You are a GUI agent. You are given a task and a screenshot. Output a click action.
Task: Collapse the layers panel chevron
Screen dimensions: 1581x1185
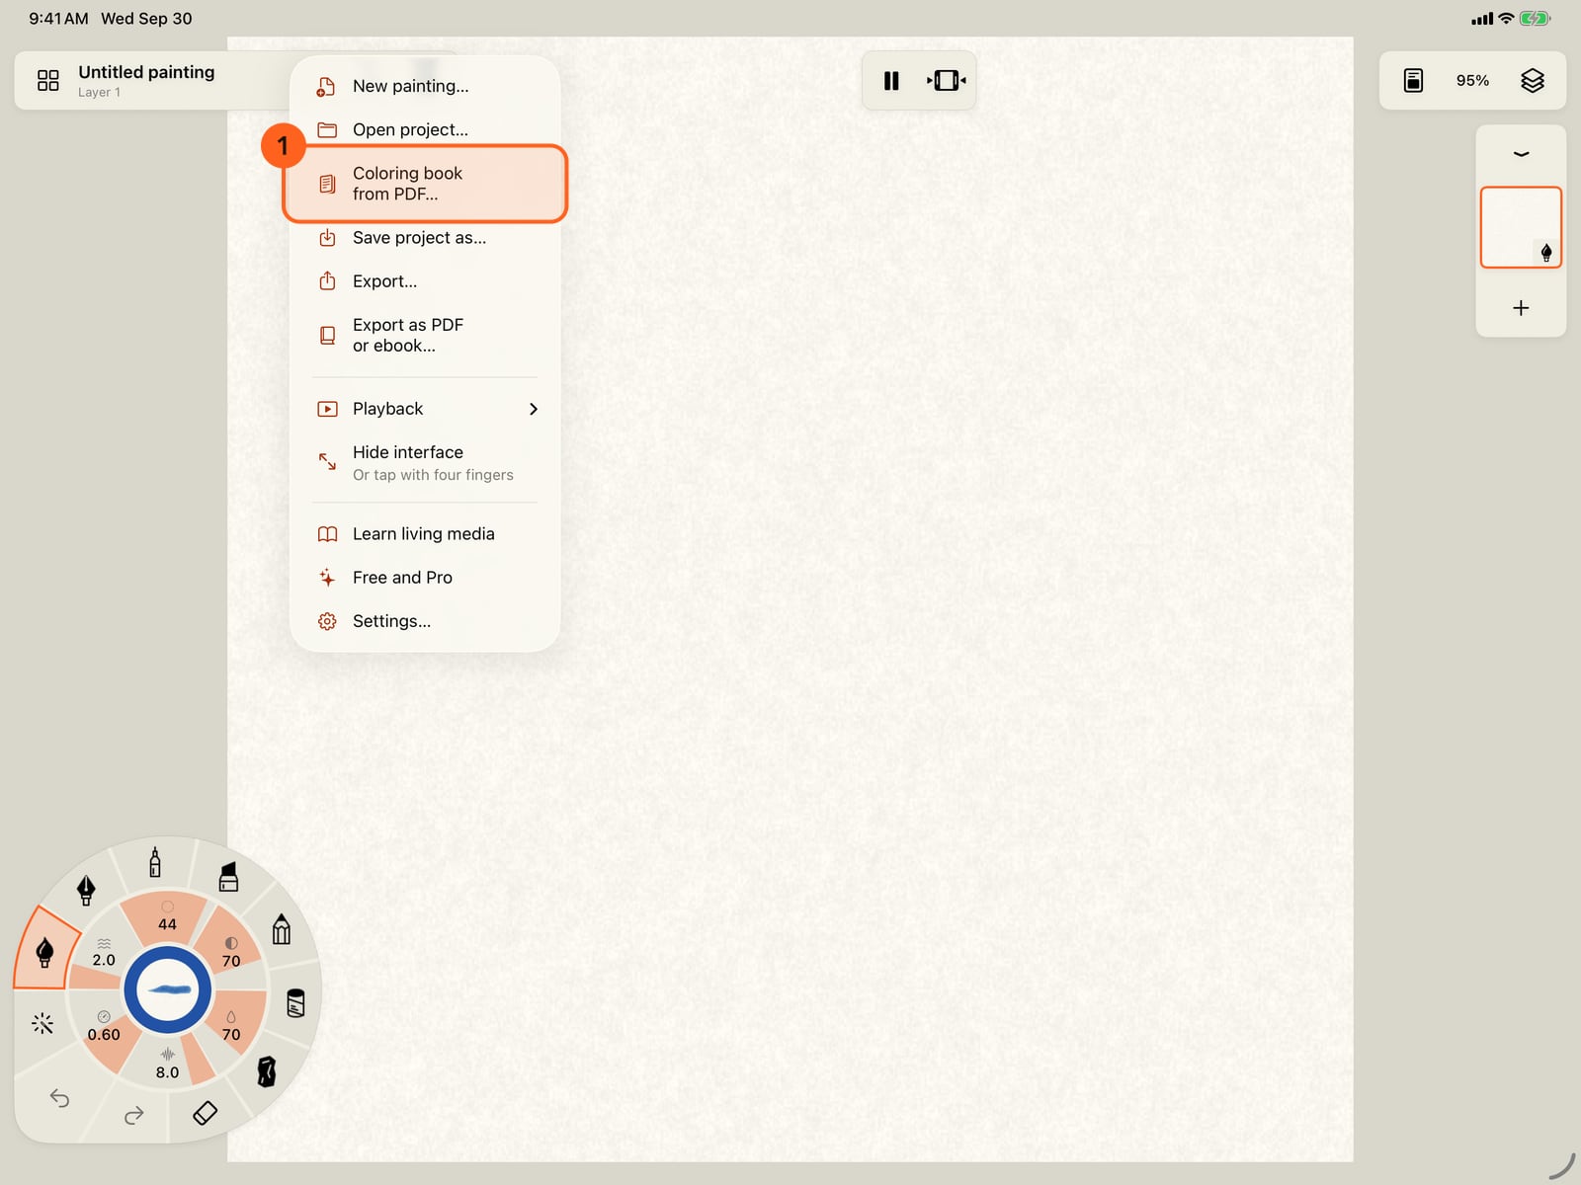(x=1521, y=154)
